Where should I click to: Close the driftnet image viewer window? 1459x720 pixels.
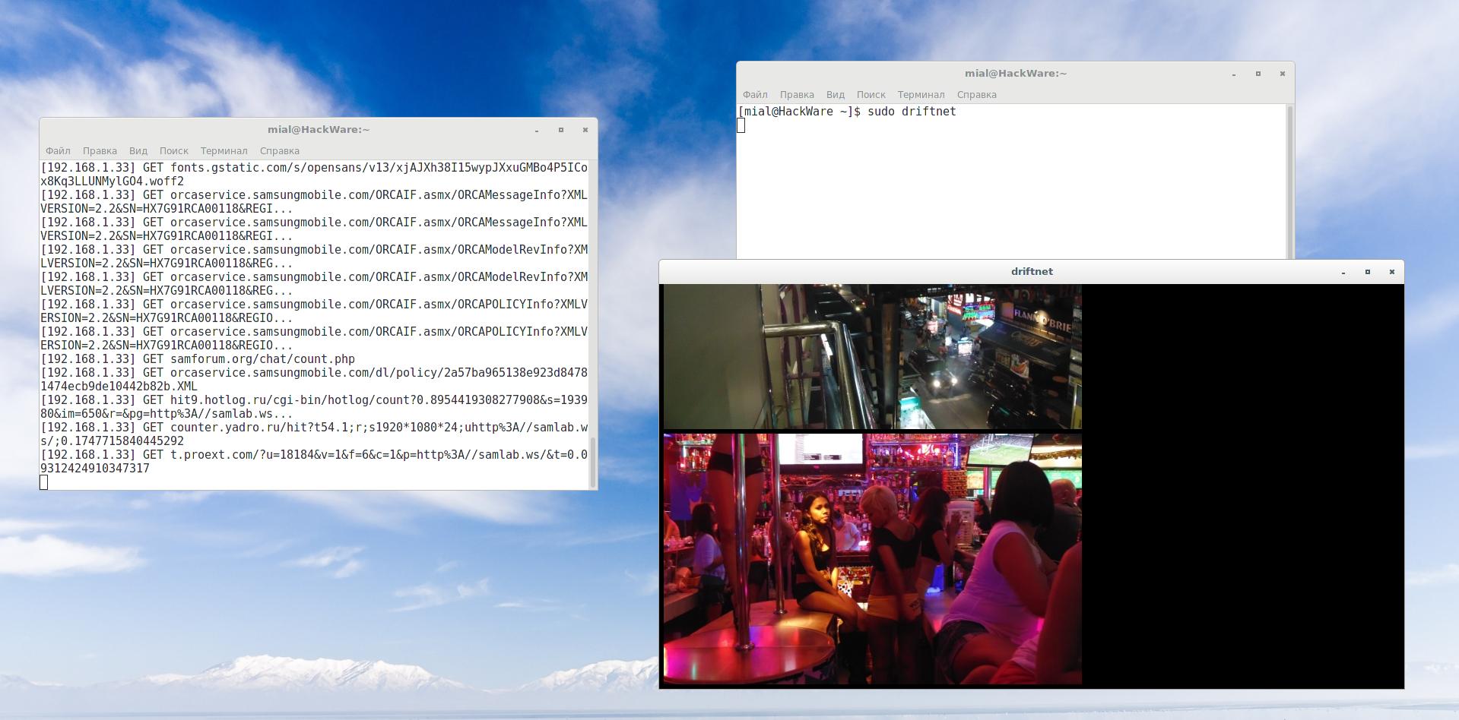click(x=1391, y=272)
